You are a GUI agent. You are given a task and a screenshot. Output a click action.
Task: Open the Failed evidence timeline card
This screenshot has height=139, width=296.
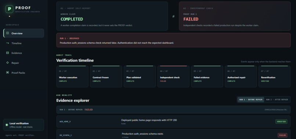[207, 76]
